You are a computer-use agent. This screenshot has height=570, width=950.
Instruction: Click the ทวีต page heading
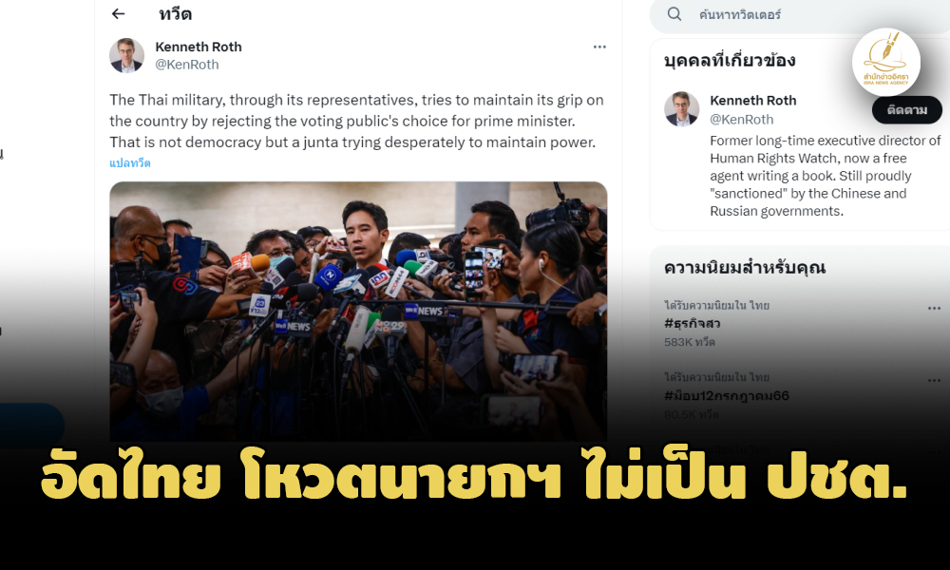coord(175,14)
